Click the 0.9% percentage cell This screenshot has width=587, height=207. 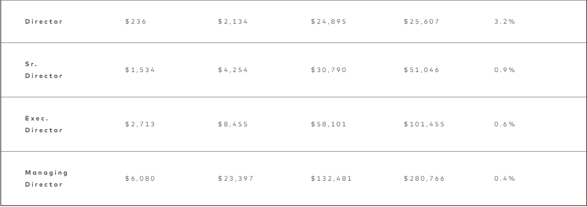(505, 70)
